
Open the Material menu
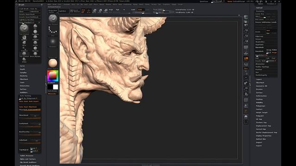pyautogui.click(x=108, y=4)
